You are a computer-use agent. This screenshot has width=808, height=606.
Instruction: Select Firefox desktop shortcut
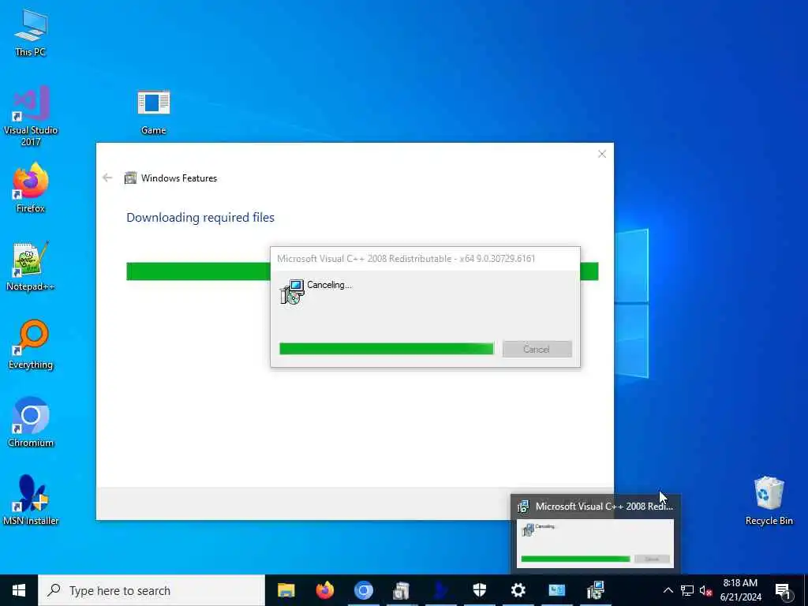31,188
